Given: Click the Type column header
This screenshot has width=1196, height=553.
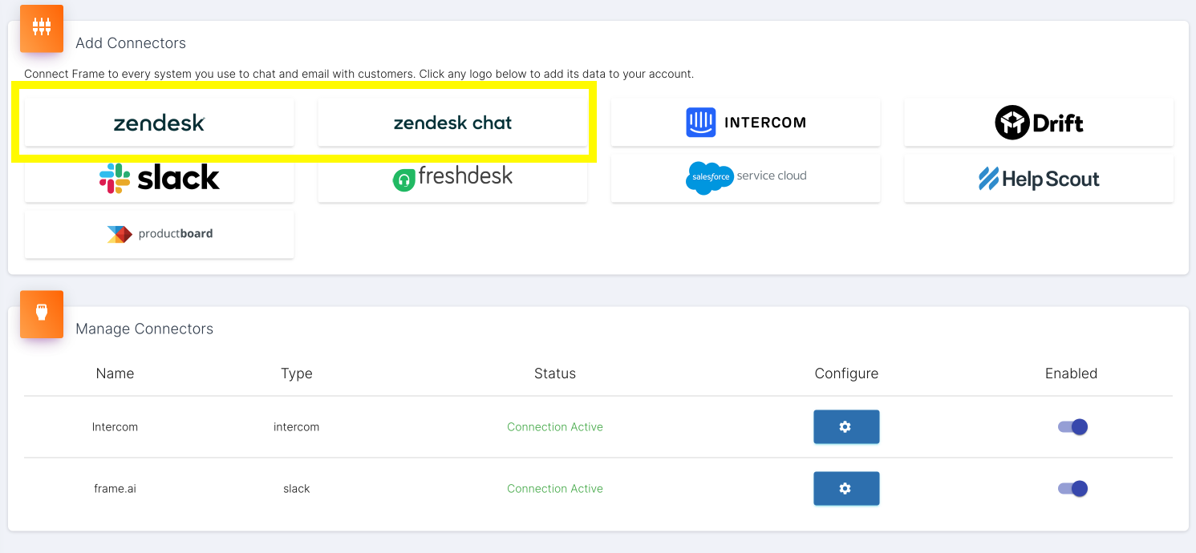Looking at the screenshot, I should (x=296, y=373).
